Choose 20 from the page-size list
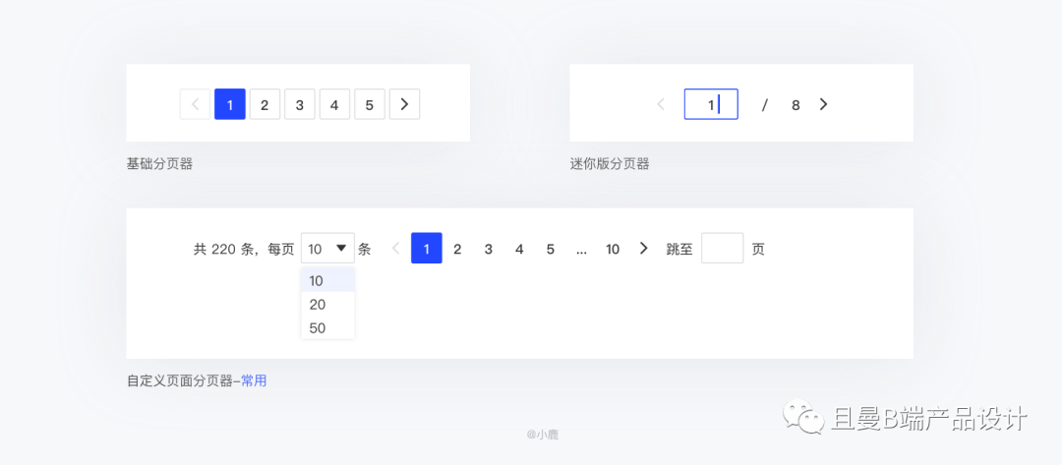 click(327, 305)
